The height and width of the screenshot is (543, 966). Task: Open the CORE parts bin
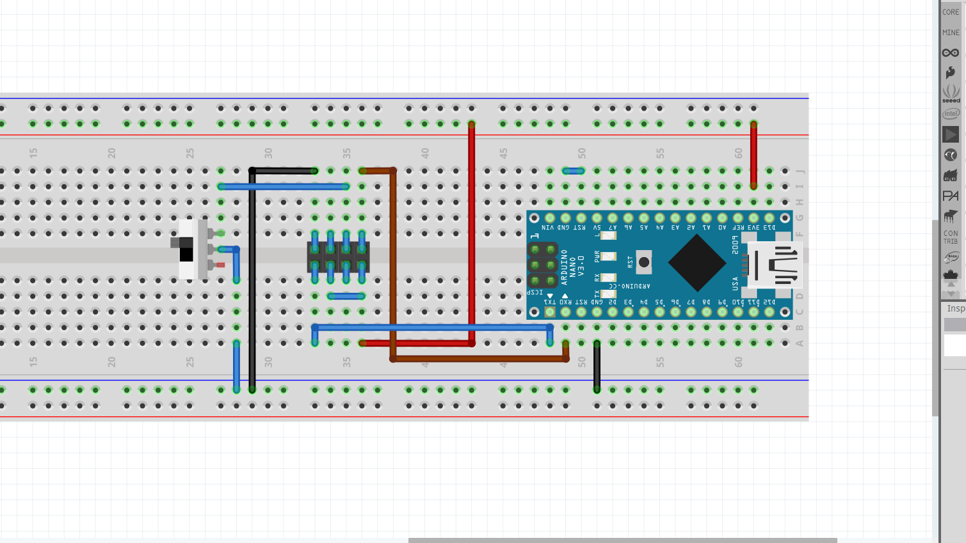pos(951,12)
